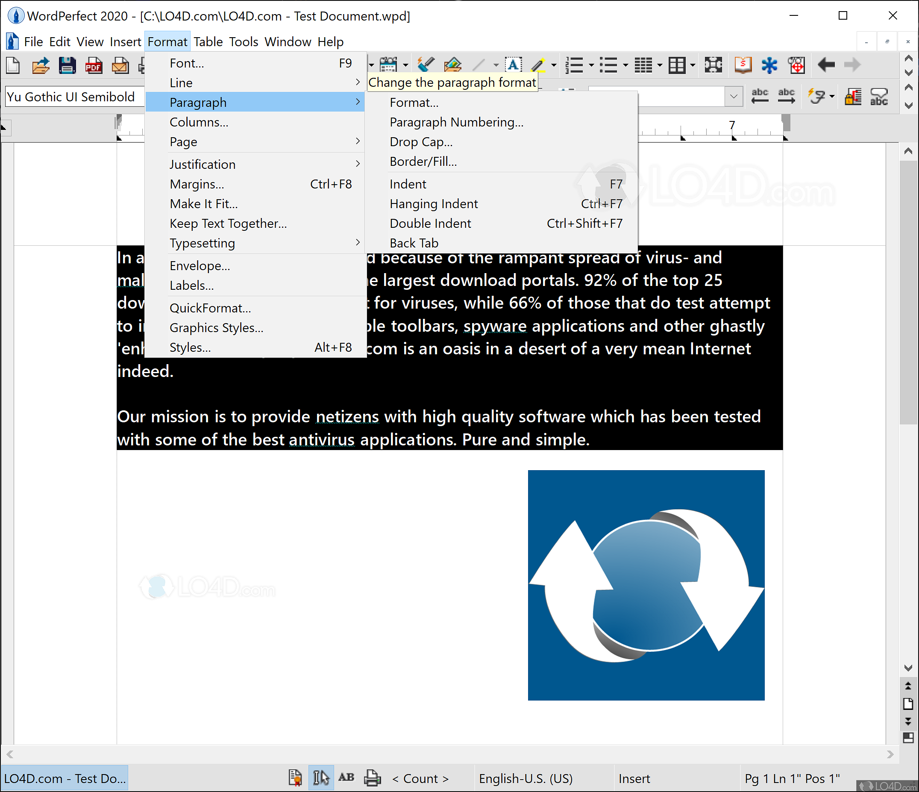The image size is (919, 792).
Task: Click the Publish to PDF toolbar icon
Action: tap(94, 66)
